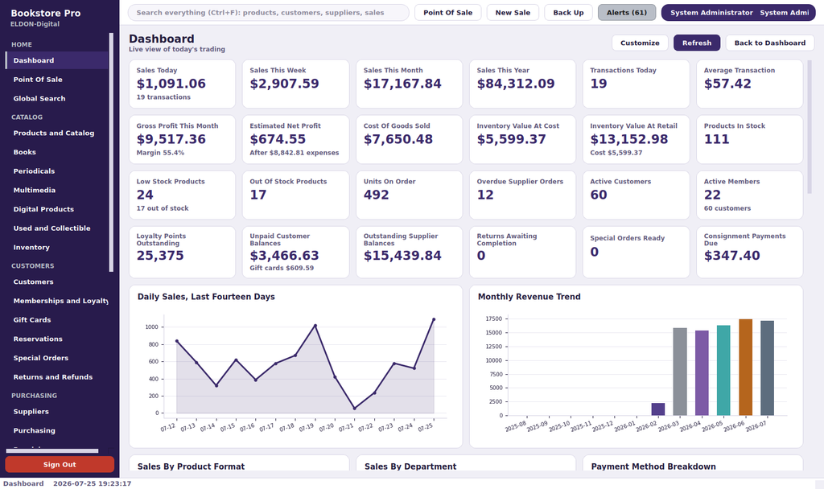Click the Customize dashboard button

coord(640,43)
